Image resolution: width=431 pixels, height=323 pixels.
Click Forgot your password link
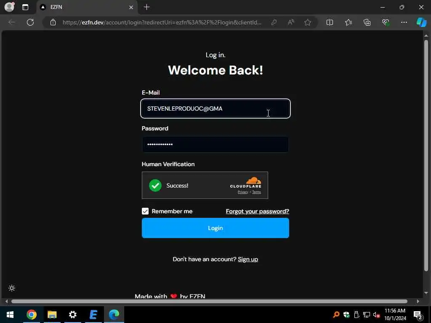tap(257, 211)
